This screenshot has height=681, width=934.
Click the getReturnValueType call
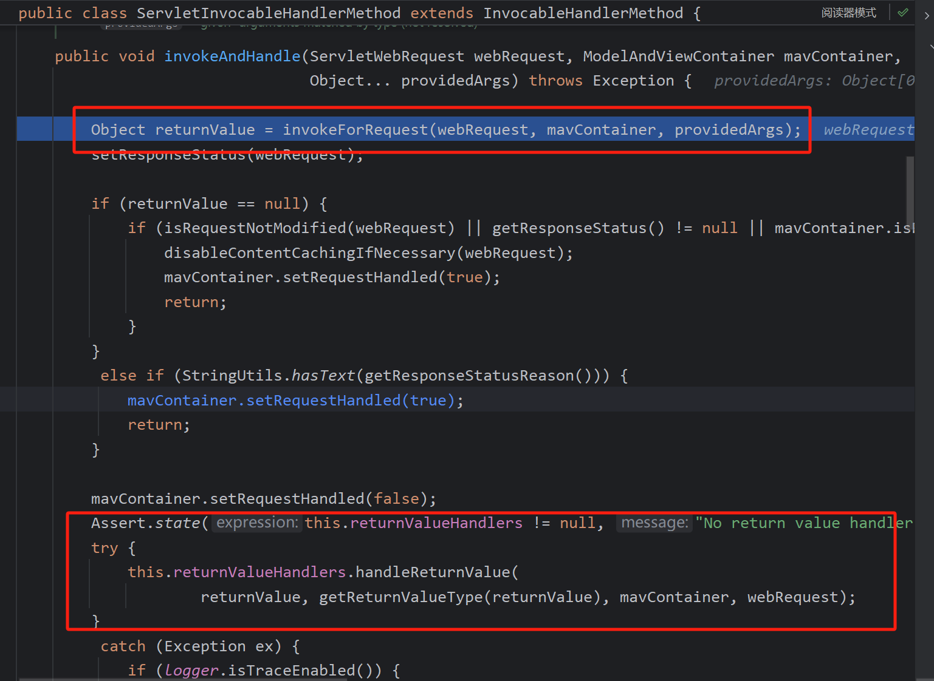click(x=401, y=597)
